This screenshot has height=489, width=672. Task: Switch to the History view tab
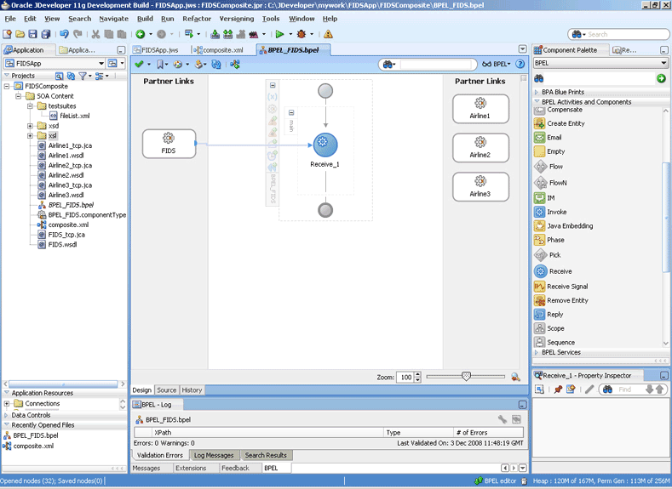point(192,390)
